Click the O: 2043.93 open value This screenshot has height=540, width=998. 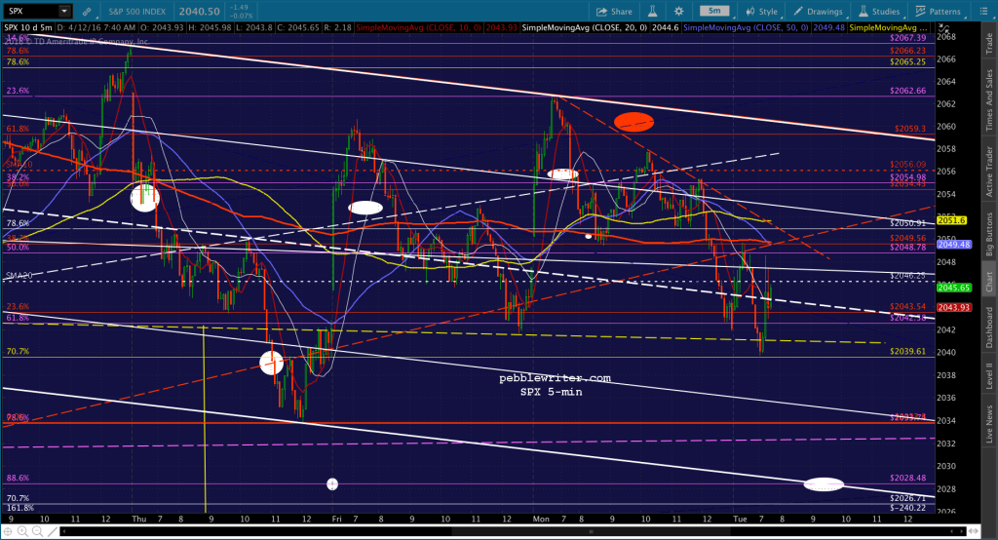click(162, 28)
